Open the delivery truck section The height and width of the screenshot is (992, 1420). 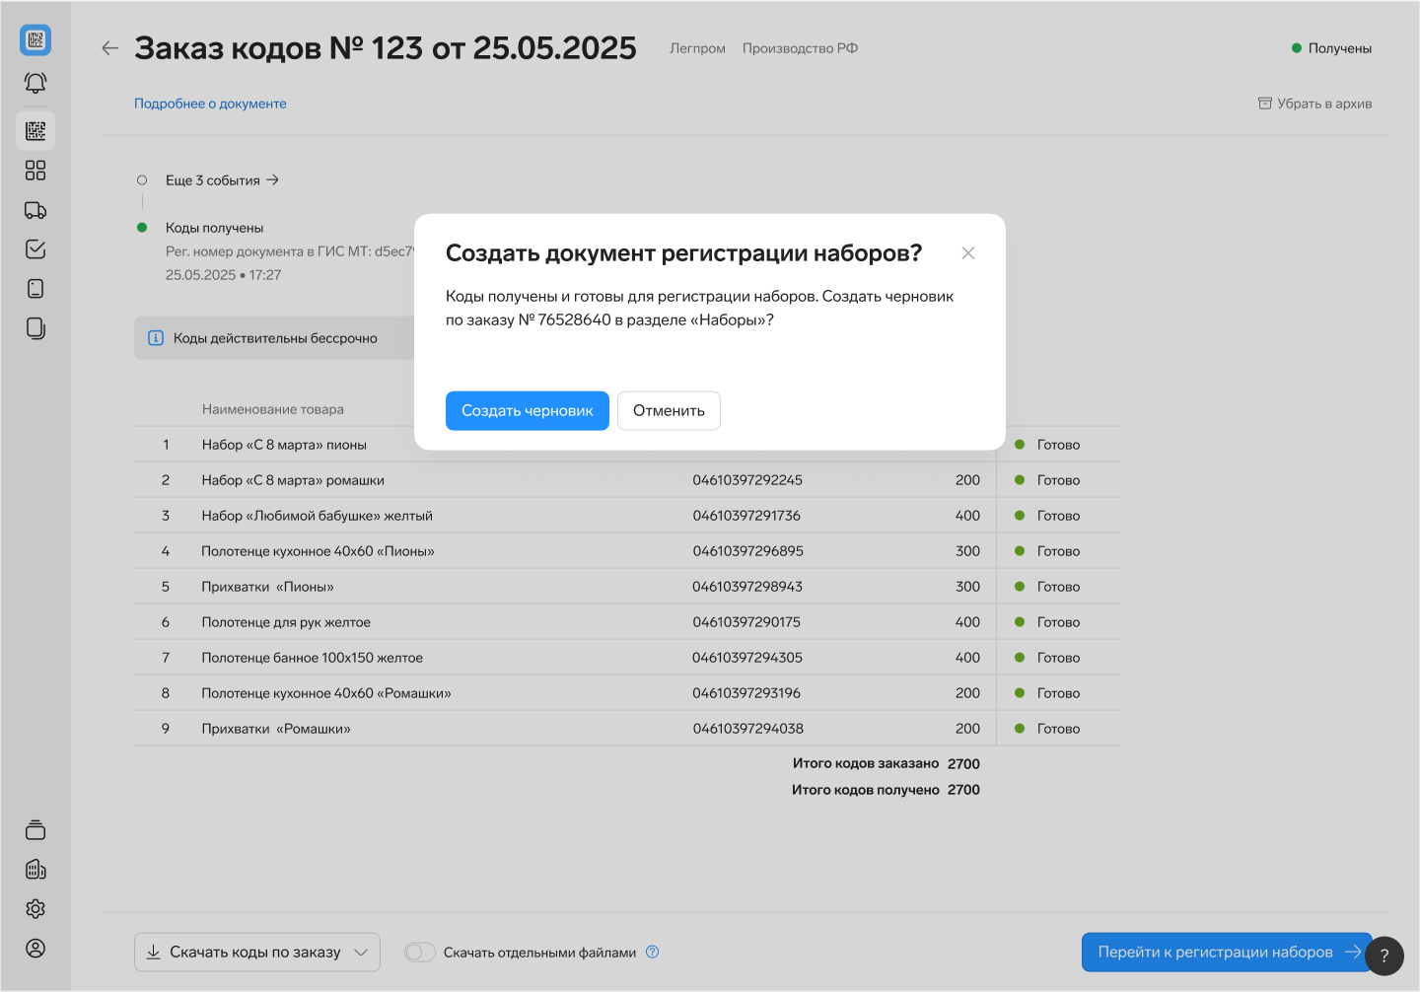35,210
